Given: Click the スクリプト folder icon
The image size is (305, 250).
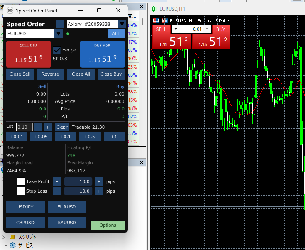Looking at the screenshot, I should tap(12, 237).
